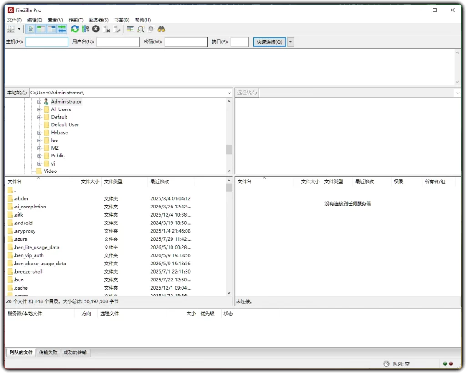Search files with binoculars icon

(162, 29)
